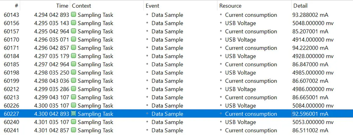This screenshot has width=353, height=135.
Task: Click the Resource column header
Action: (230, 6)
